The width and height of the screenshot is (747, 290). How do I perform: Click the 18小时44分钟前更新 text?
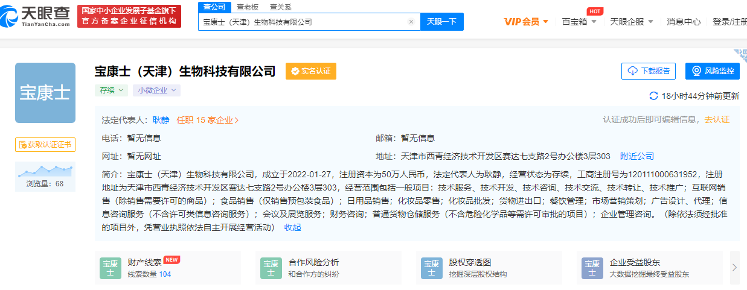[x=700, y=96]
